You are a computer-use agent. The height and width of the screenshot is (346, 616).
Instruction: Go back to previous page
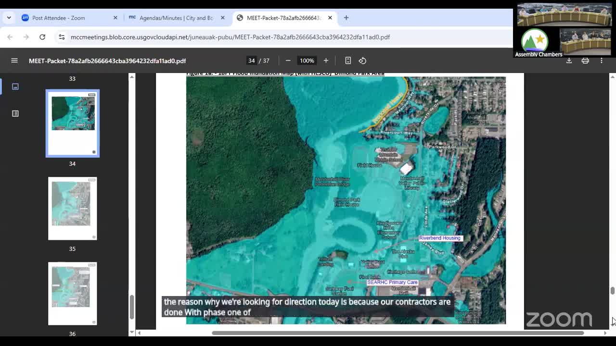click(x=10, y=37)
